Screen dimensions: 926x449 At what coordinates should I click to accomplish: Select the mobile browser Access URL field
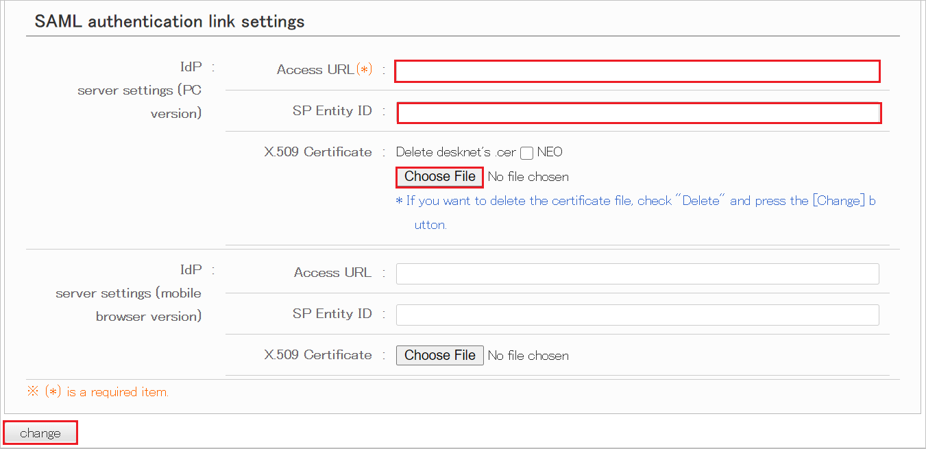637,274
